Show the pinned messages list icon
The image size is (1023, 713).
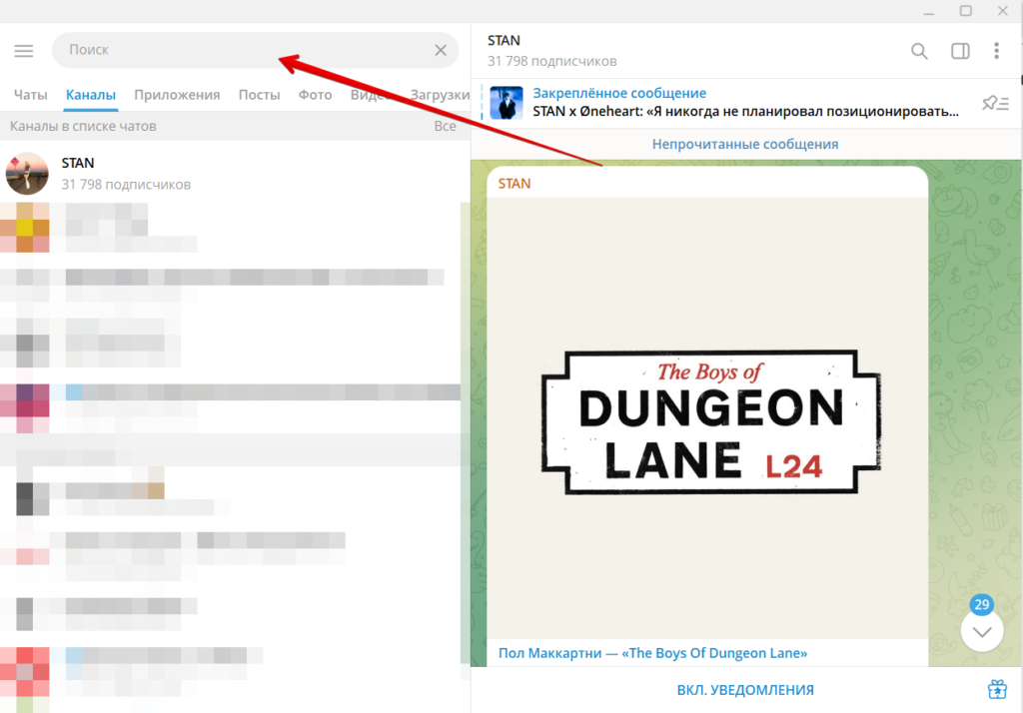[996, 103]
